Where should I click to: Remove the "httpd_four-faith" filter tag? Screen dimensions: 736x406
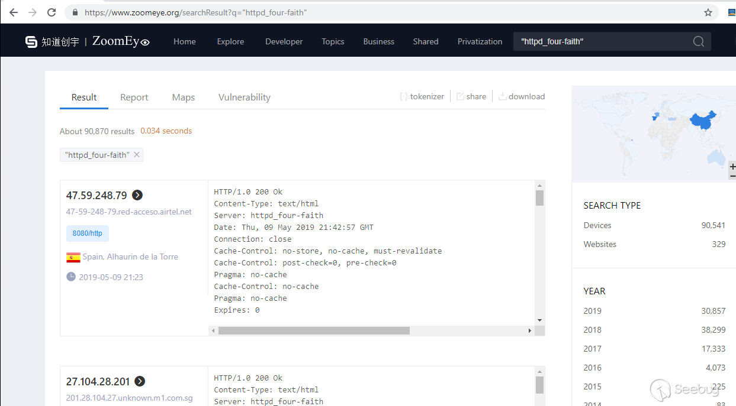click(137, 155)
